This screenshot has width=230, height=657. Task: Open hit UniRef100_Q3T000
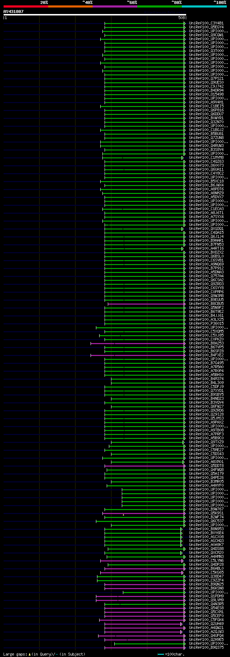(x=206, y=51)
